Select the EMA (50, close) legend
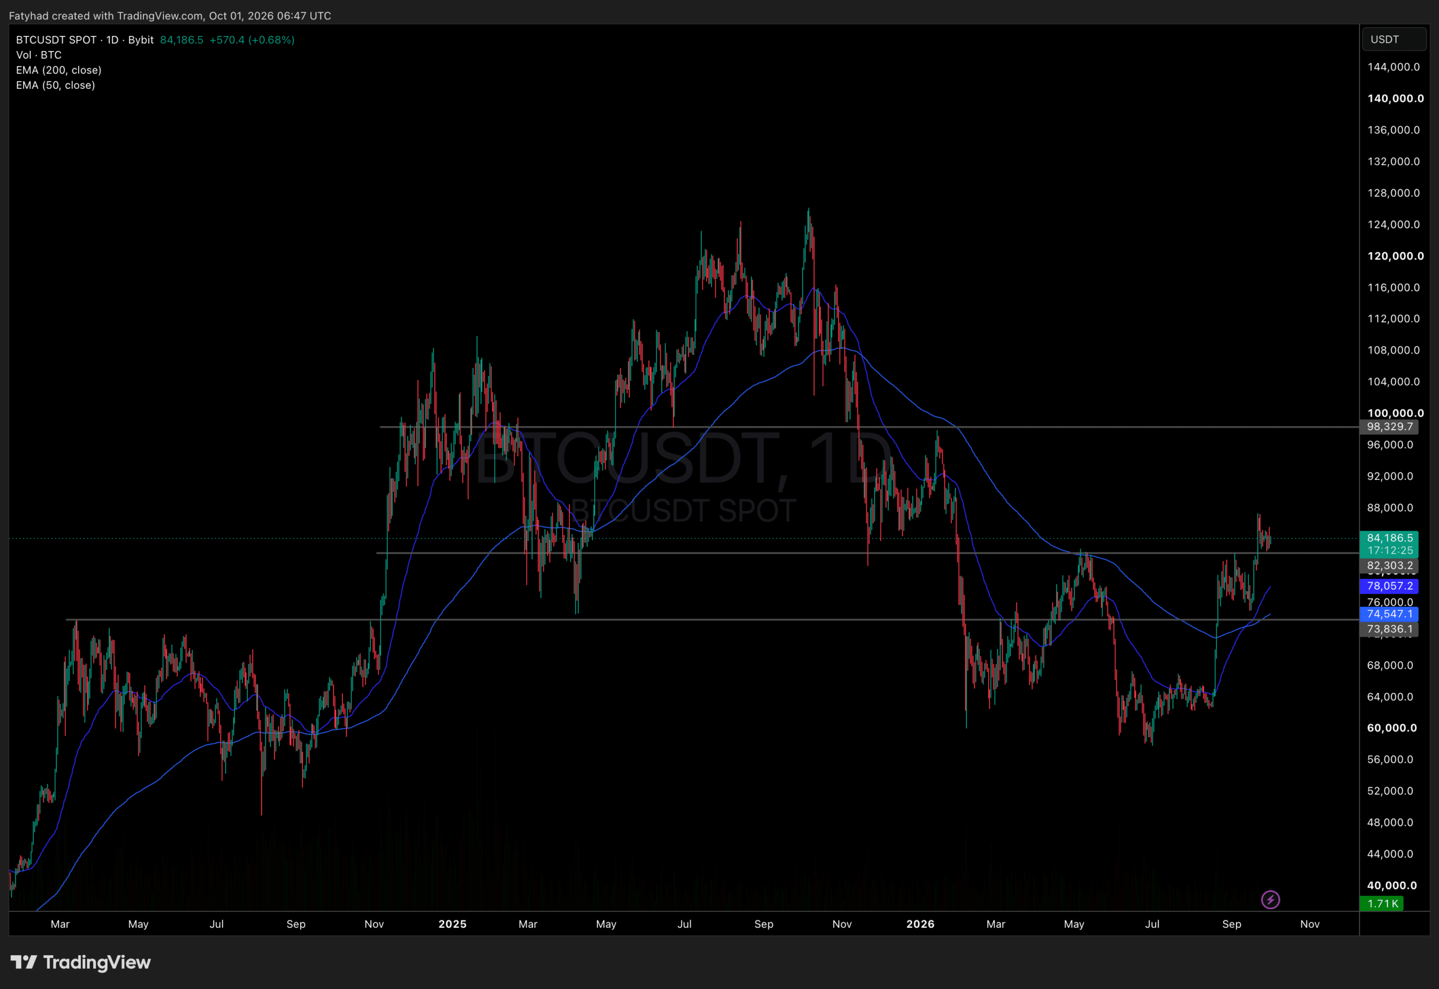 [x=56, y=85]
